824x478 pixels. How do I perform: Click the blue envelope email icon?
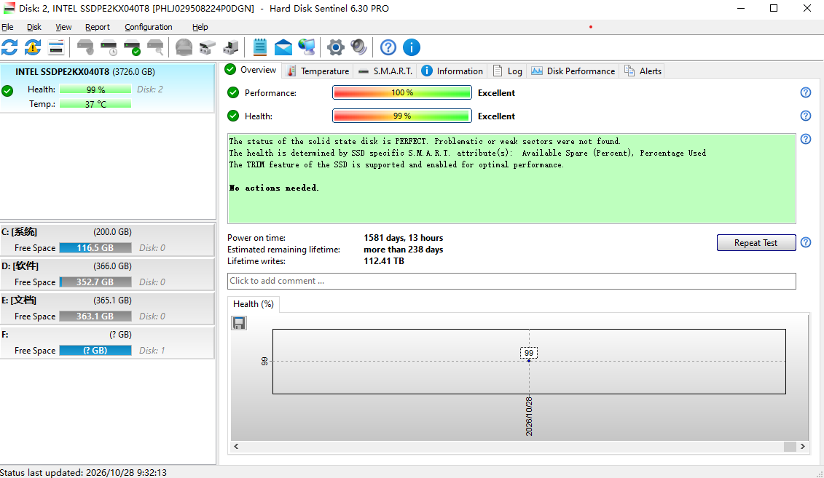[283, 47]
